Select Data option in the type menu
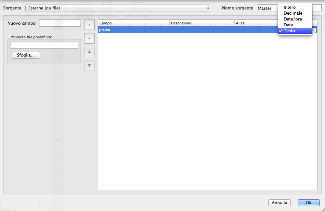The image size is (325, 211). pyautogui.click(x=288, y=25)
